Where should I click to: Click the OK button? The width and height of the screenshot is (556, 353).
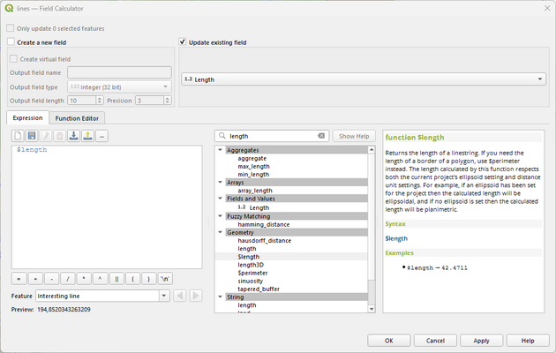coord(389,341)
